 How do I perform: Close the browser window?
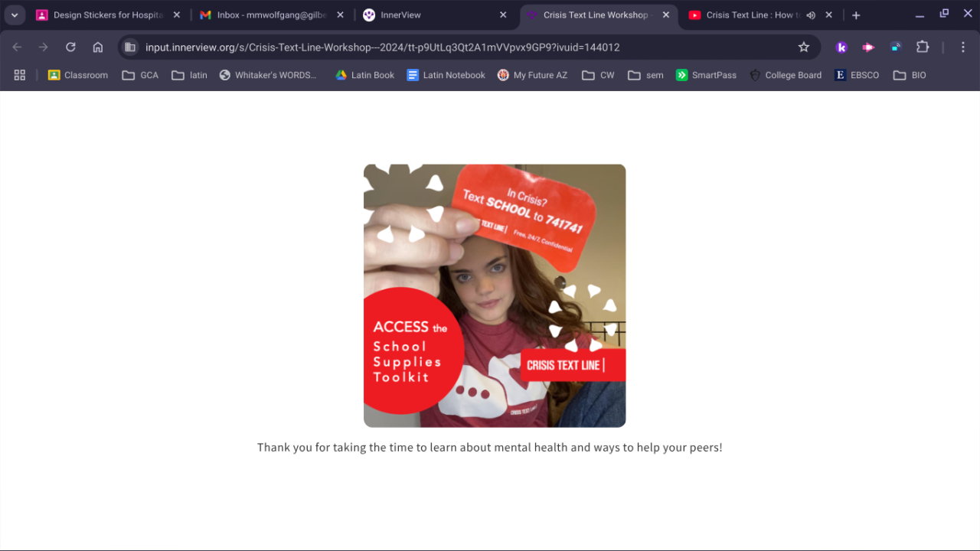(966, 14)
